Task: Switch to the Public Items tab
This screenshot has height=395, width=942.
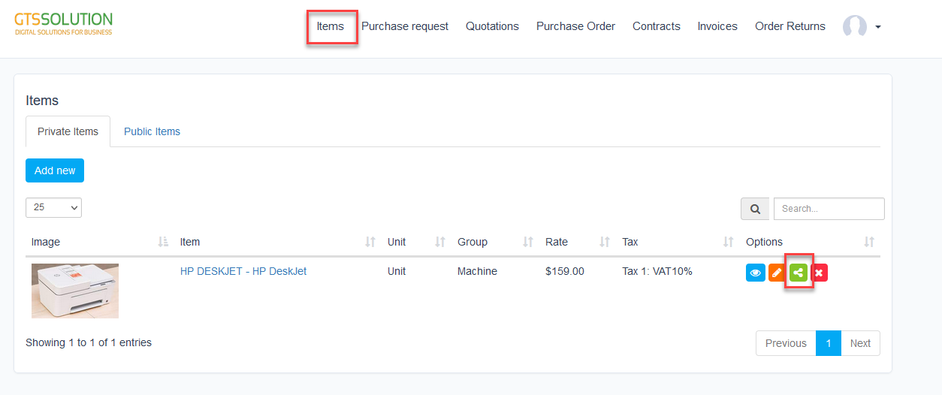Action: (x=152, y=131)
